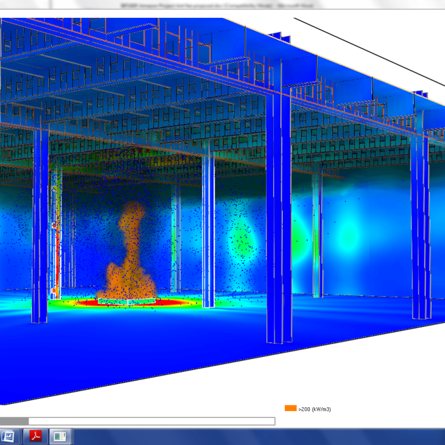Select the ">200 (kW/m3)" legend label
445x445 pixels.
(315, 409)
